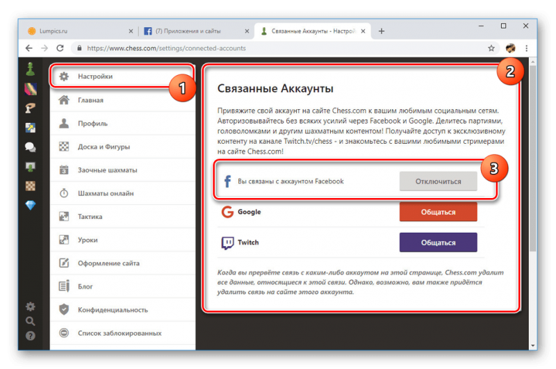Open Блог settings section
The height and width of the screenshot is (369, 556).
[x=123, y=286]
